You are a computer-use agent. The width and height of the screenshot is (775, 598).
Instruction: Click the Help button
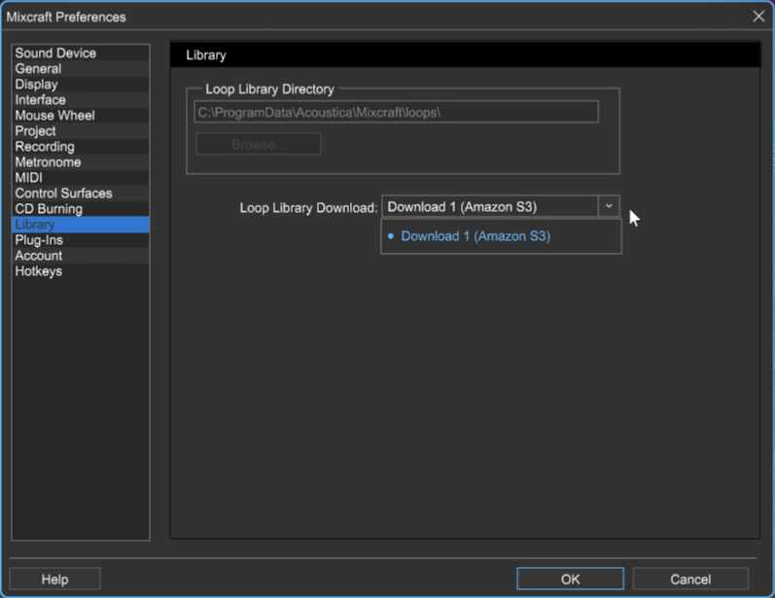coord(54,580)
